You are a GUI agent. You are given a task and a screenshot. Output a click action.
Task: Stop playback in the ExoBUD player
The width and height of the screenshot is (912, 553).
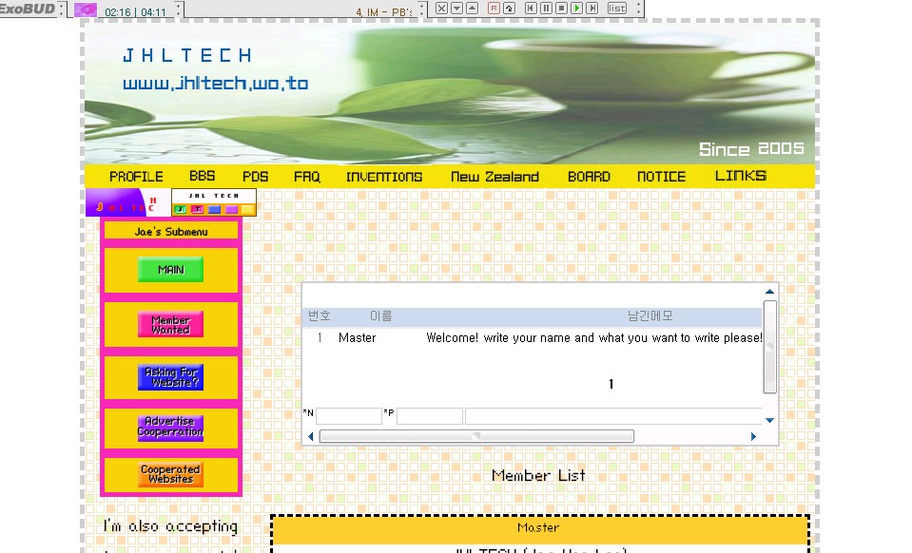pyautogui.click(x=562, y=8)
